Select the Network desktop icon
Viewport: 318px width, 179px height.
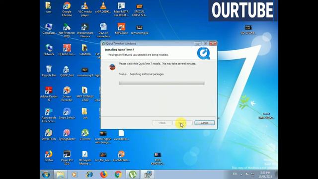[49, 50]
